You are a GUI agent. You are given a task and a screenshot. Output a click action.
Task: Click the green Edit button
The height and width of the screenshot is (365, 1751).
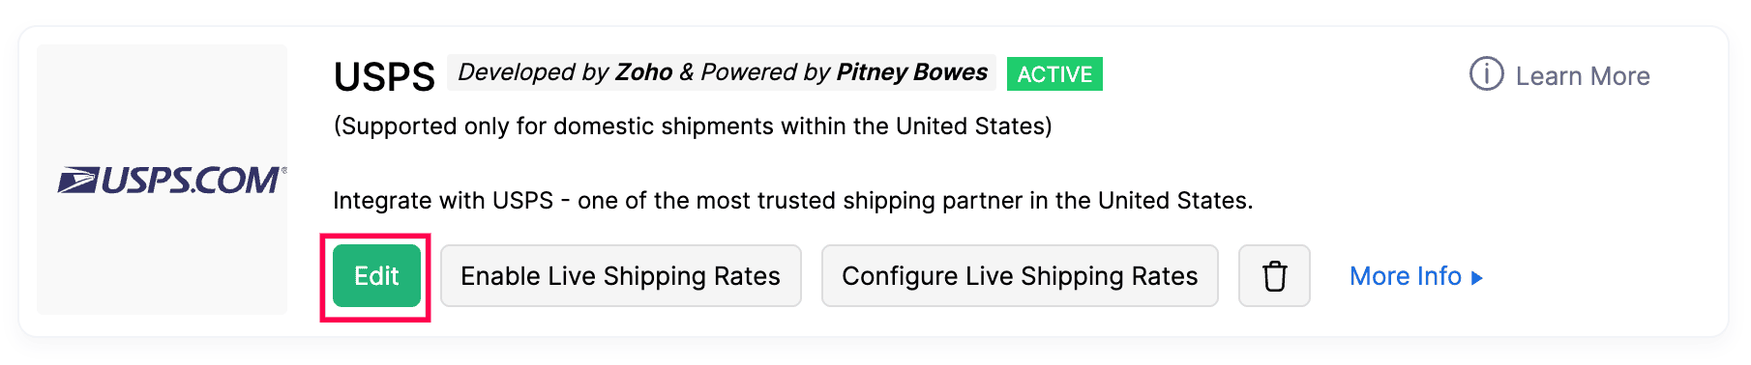(x=376, y=276)
